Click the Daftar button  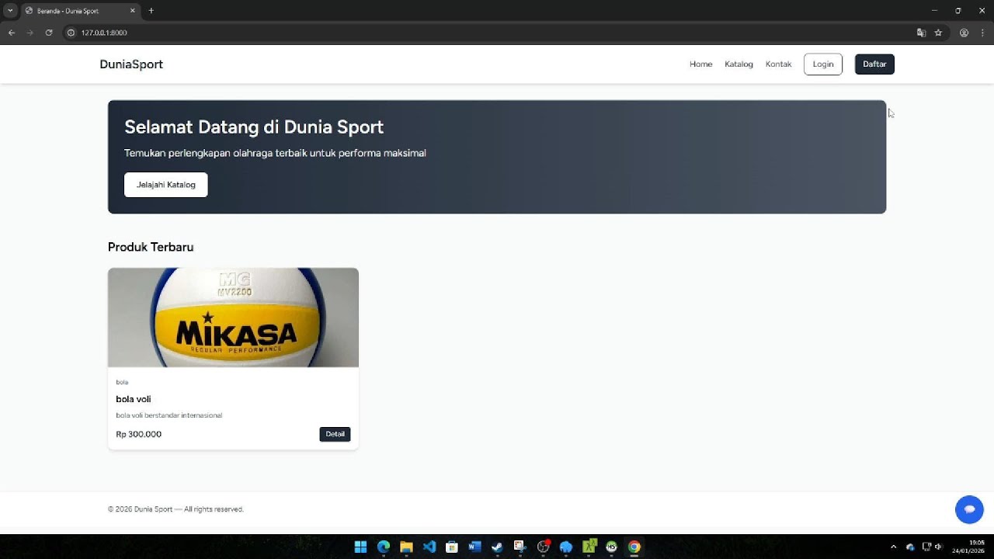tap(874, 64)
